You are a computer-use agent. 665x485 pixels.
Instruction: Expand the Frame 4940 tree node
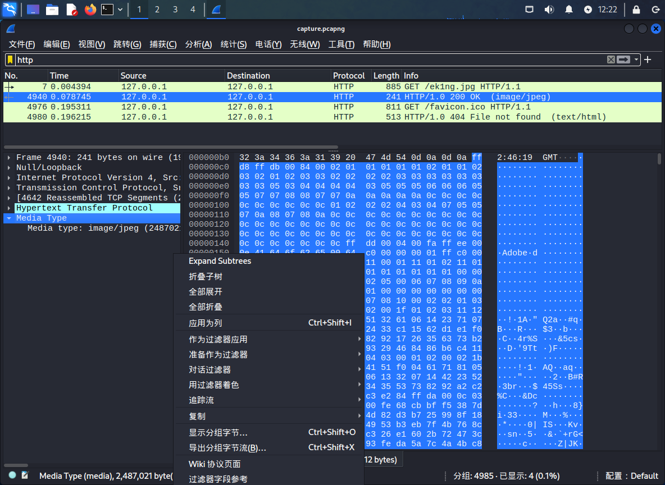8,158
